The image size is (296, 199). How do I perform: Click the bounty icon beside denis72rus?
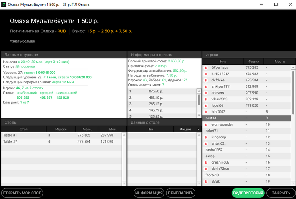click(206, 169)
